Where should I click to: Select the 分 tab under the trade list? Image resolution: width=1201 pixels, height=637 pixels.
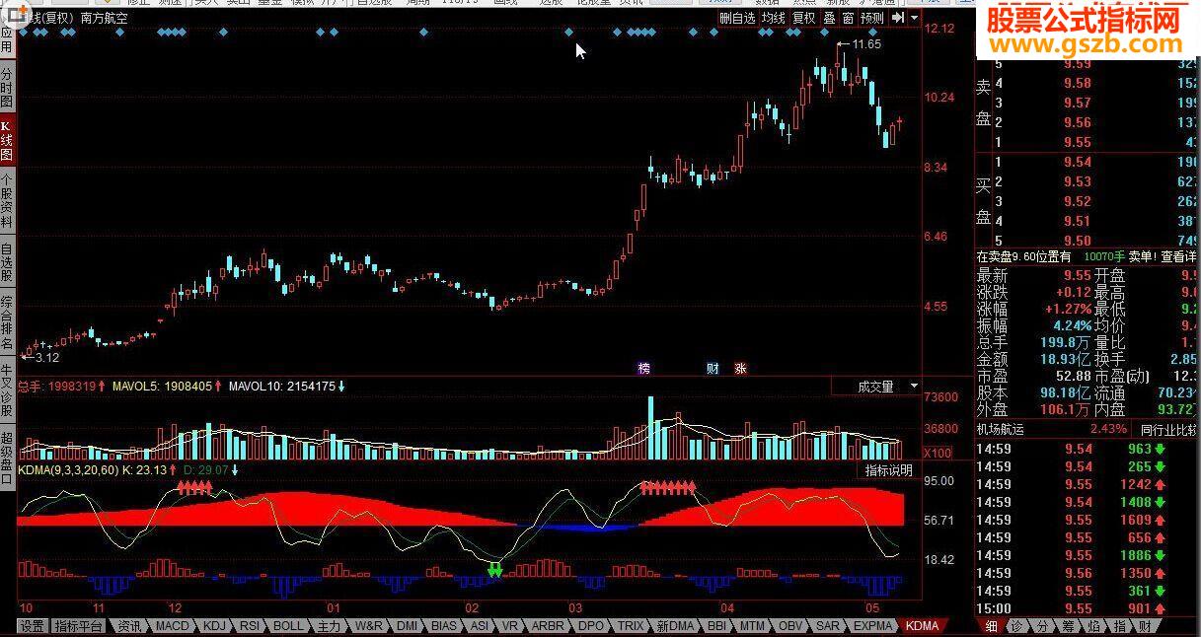[1042, 626]
